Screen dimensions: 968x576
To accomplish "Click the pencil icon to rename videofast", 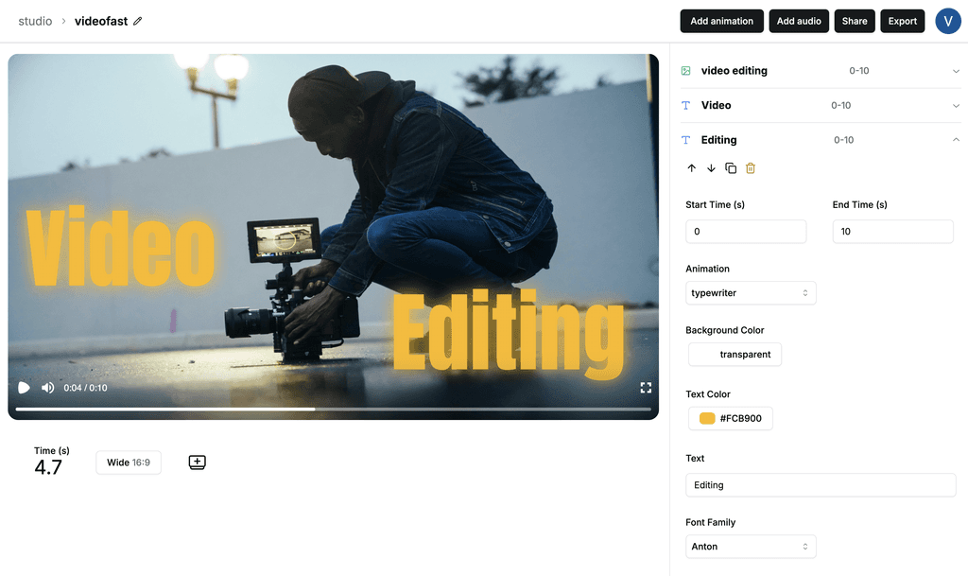I will coord(135,20).
